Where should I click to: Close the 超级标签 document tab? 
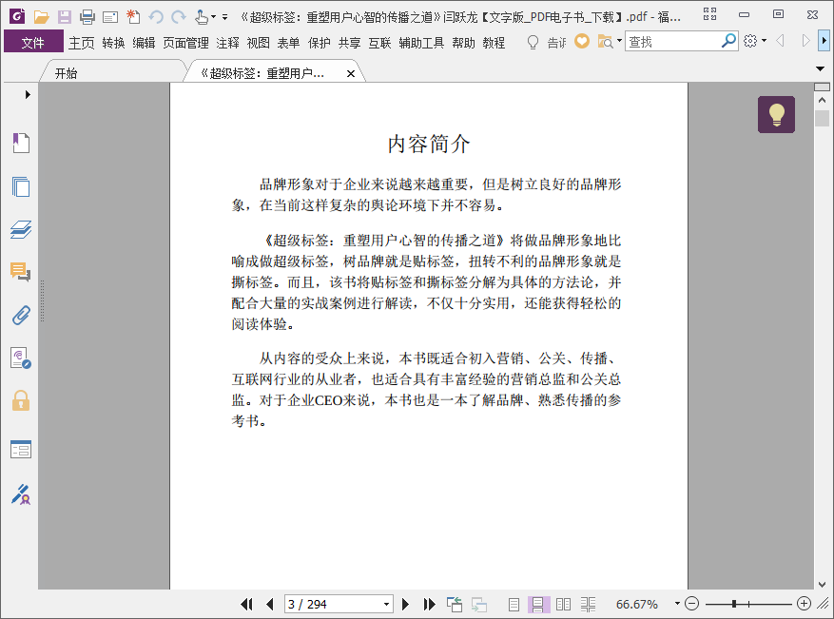point(351,74)
